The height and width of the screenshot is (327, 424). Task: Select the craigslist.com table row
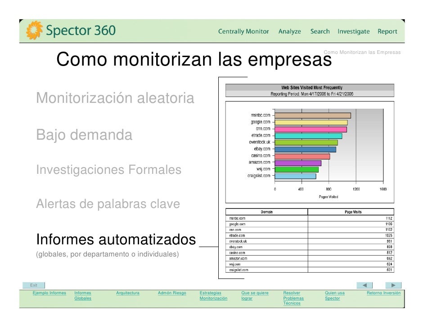click(x=310, y=270)
